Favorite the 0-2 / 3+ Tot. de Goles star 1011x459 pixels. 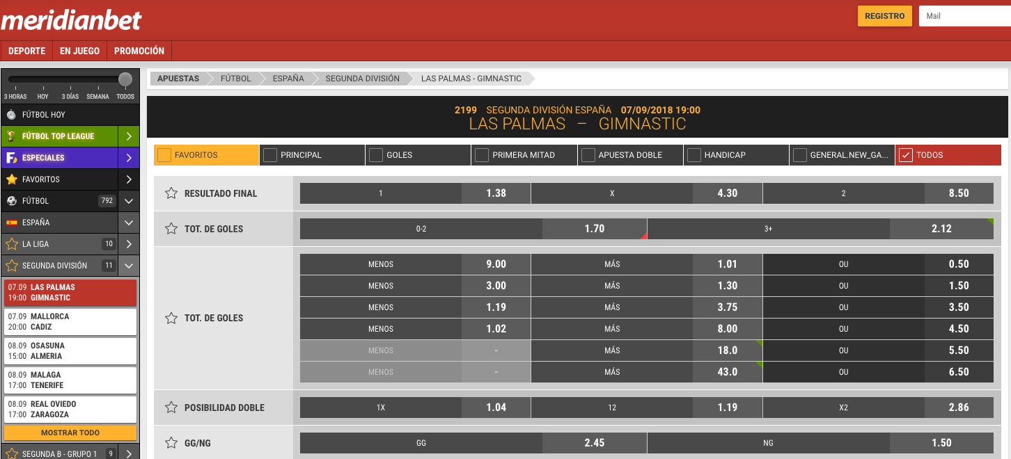coord(171,229)
